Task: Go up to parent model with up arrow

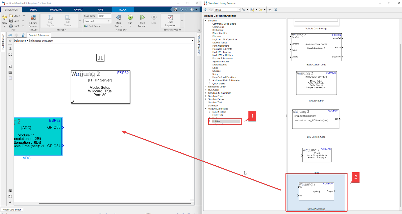Action: point(23,35)
